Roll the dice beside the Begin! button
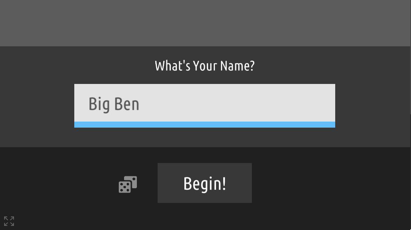Viewport: 411px width, 230px height. point(128,184)
